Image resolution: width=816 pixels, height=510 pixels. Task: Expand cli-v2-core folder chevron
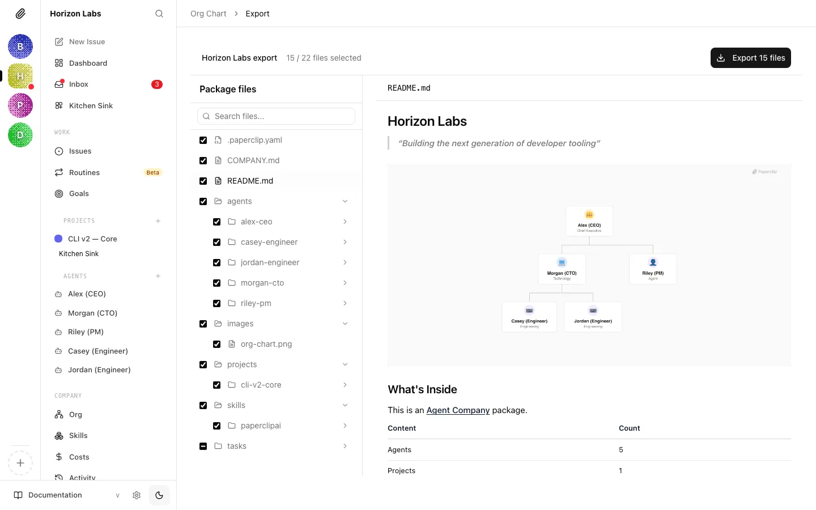(345, 385)
